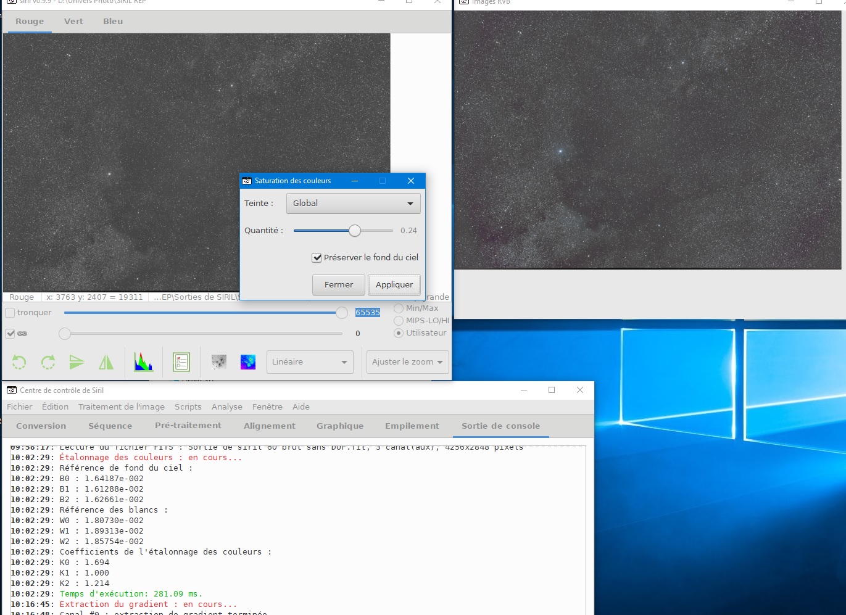Click the vertical mirror flip icon
This screenshot has height=615, width=846.
(x=77, y=362)
